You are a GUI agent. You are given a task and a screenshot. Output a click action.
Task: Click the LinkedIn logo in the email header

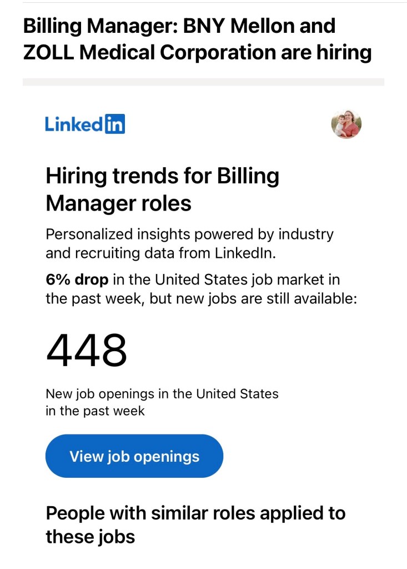coord(85,124)
